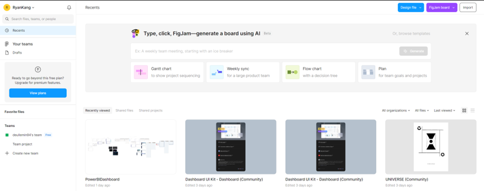Screen dimensions: 484x191
Task: Click the PowerBIDashboard file name
Action: [x=102, y=179]
